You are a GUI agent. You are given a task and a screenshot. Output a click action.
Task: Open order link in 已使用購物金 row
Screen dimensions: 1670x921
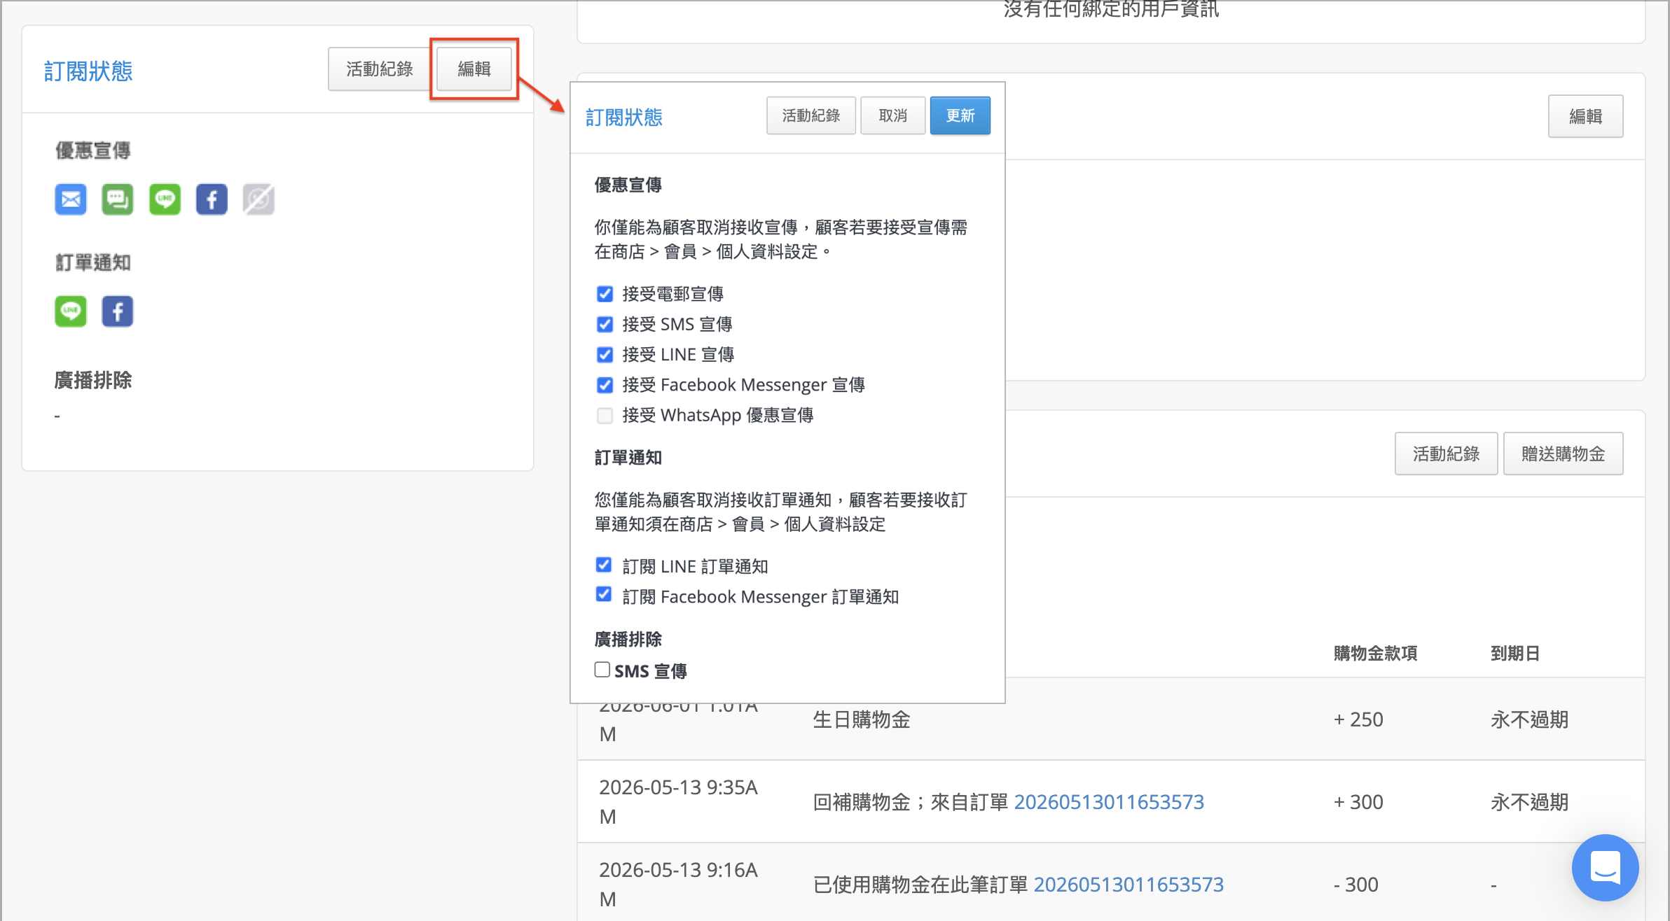pyautogui.click(x=1129, y=885)
